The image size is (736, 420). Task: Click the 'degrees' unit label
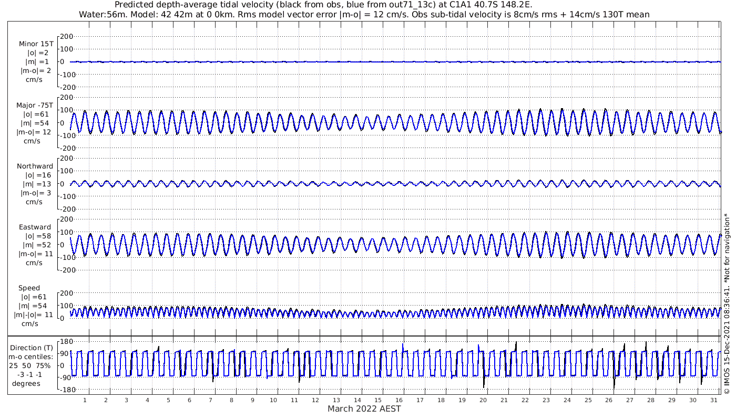pyautogui.click(x=26, y=384)
